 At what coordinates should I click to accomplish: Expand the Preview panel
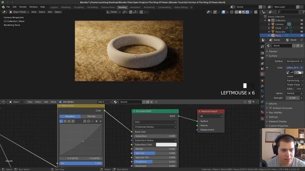pos(273,51)
